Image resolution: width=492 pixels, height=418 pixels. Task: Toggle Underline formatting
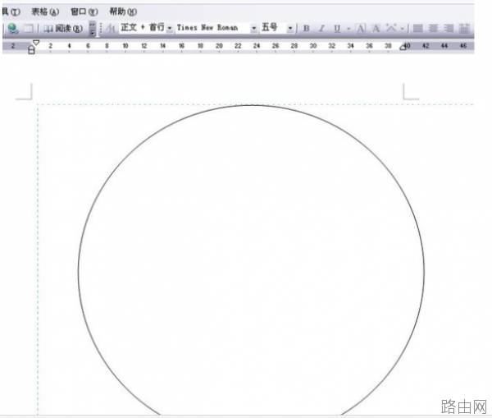point(337,29)
